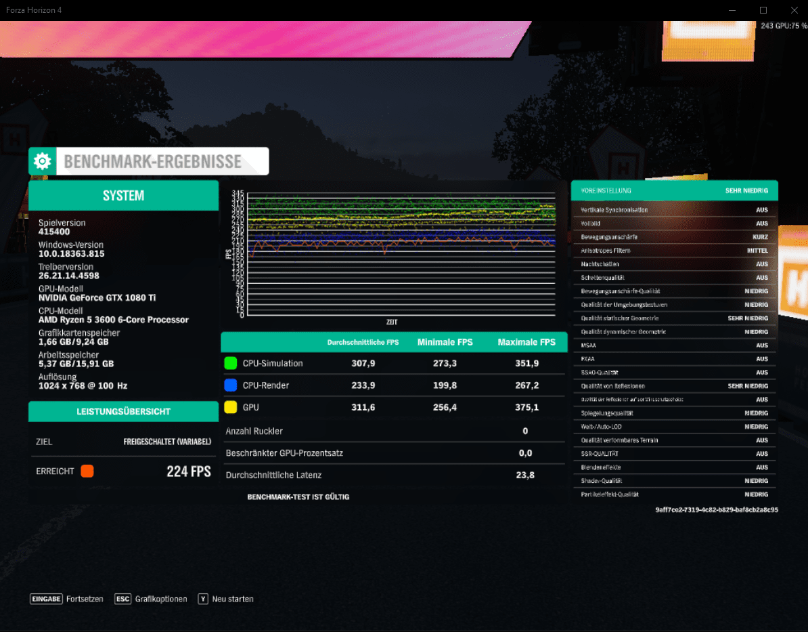Click the ESC key icon
The height and width of the screenshot is (632, 808).
coord(122,599)
